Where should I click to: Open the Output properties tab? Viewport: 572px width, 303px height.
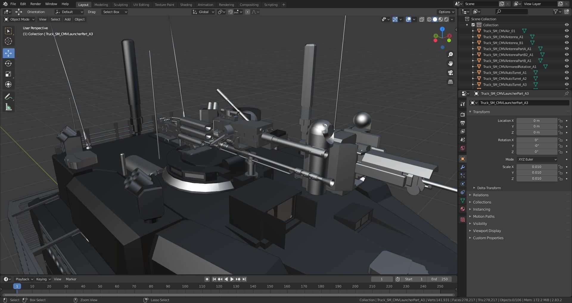click(x=462, y=123)
